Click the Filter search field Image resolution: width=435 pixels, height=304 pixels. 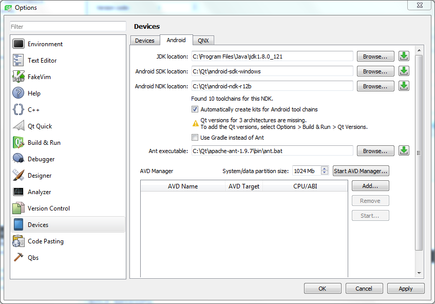pos(68,27)
